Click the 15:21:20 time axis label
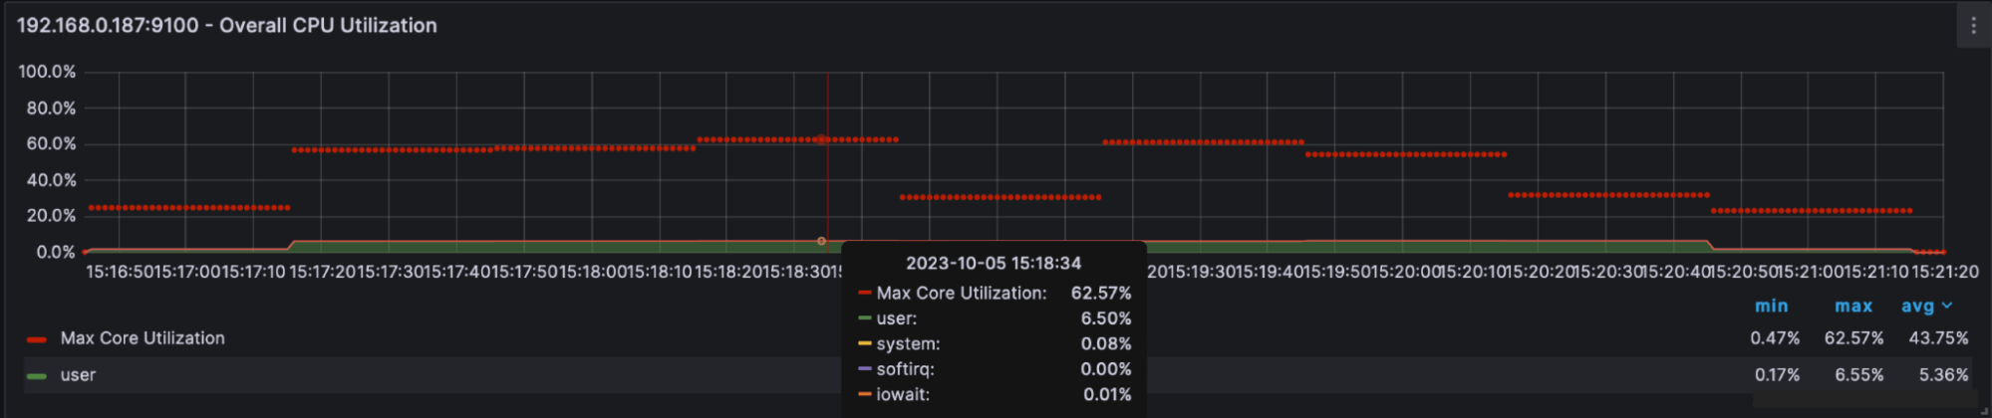The image size is (1992, 418). [x=1944, y=272]
